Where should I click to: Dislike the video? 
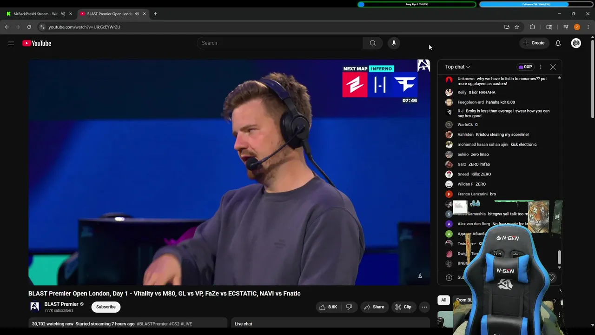click(349, 307)
